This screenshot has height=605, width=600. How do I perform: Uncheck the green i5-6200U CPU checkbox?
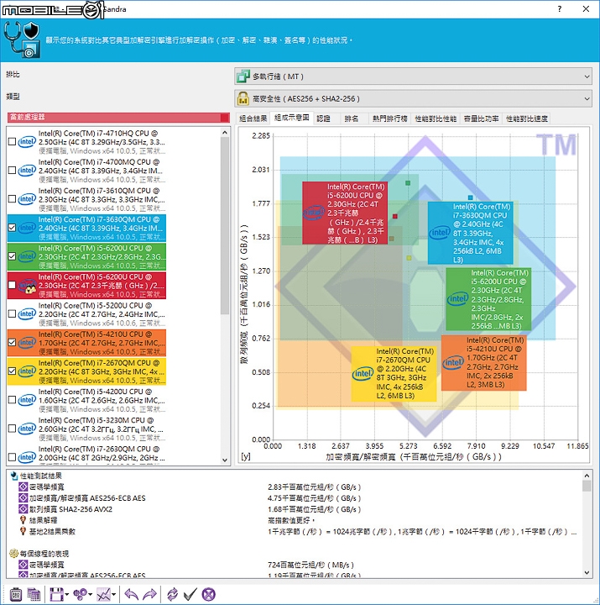click(12, 256)
